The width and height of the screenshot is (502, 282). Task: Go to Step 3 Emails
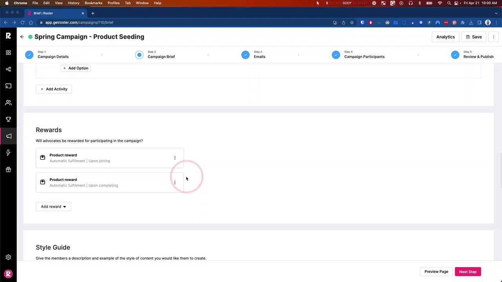coord(253,54)
